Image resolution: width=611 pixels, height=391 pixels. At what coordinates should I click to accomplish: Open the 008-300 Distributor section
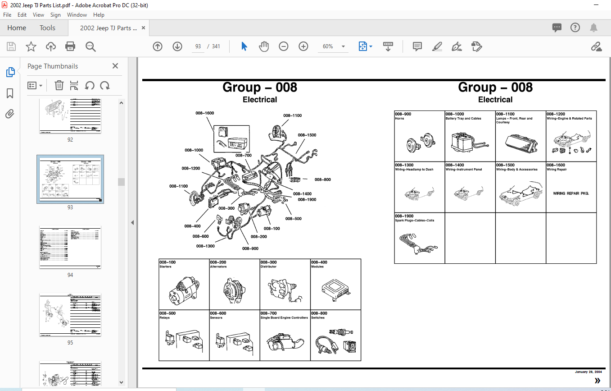pos(285,284)
